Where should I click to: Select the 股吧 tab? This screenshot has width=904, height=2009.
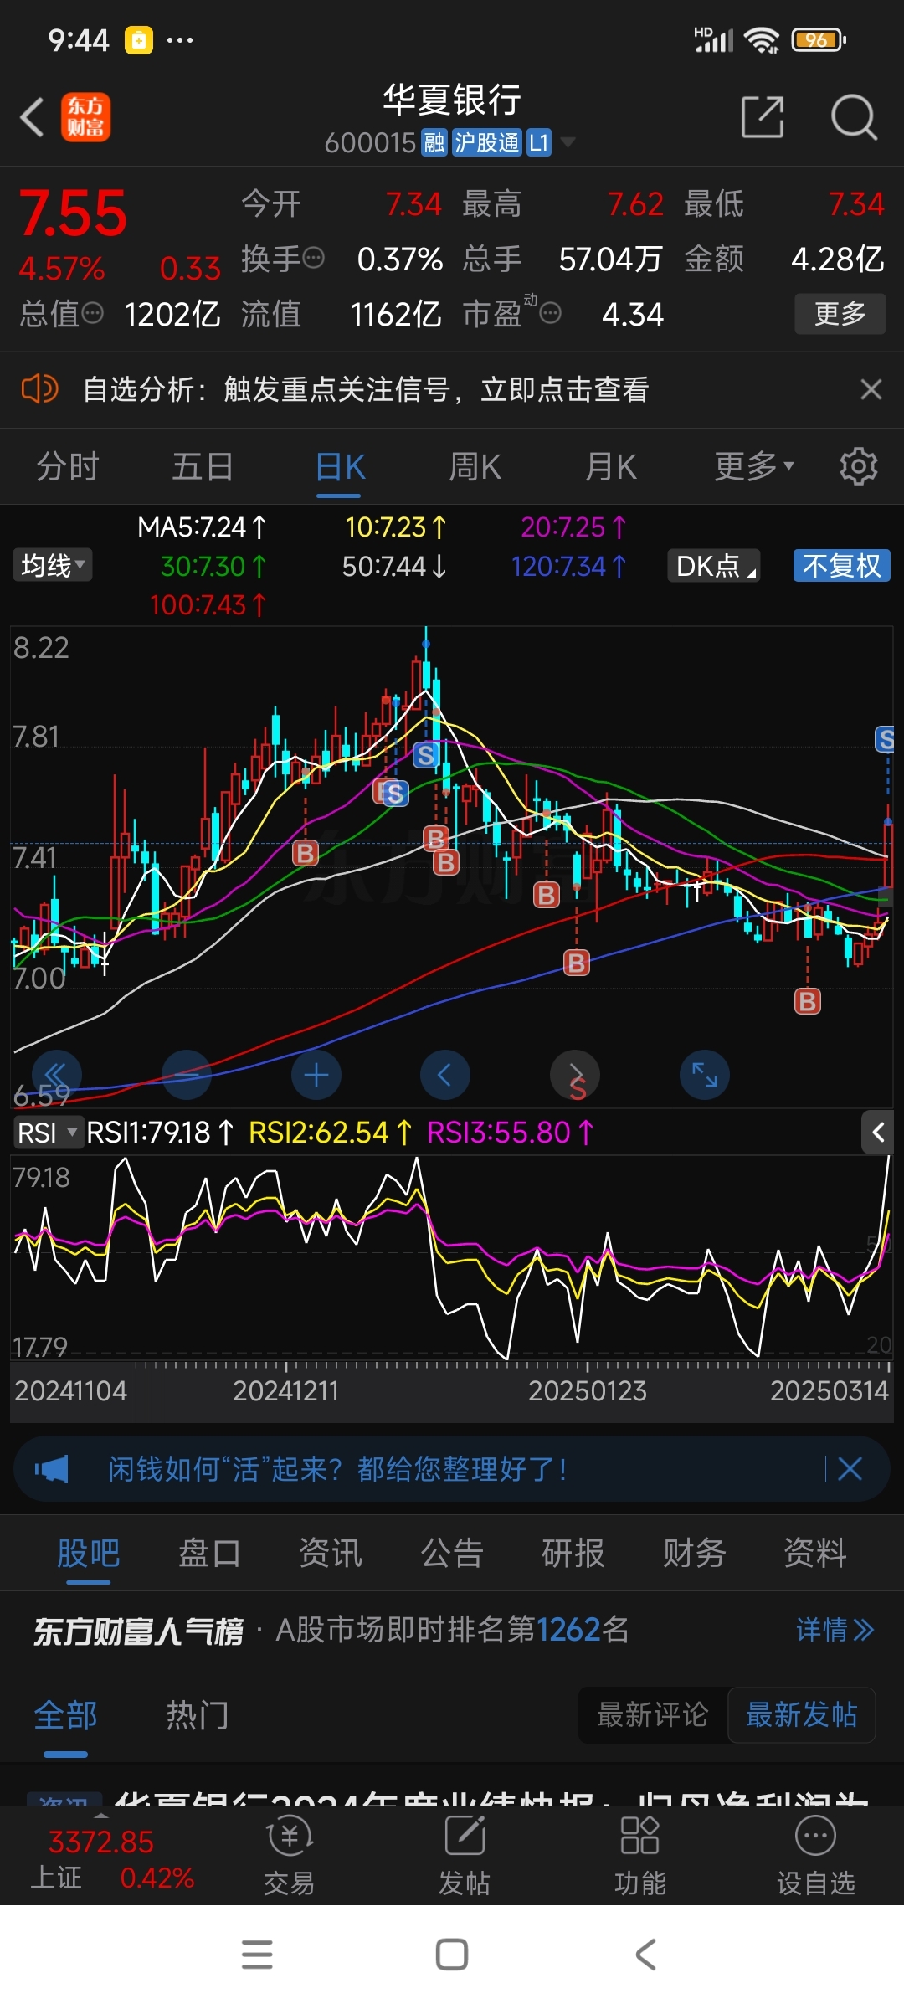[88, 1554]
